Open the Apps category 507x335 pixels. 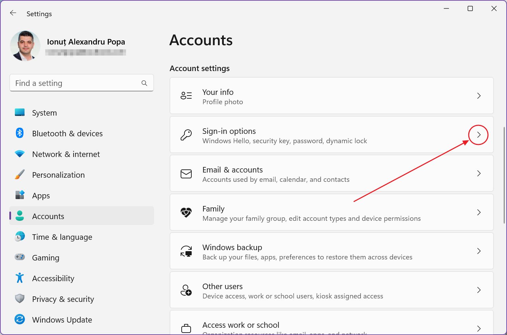[x=82, y=196]
